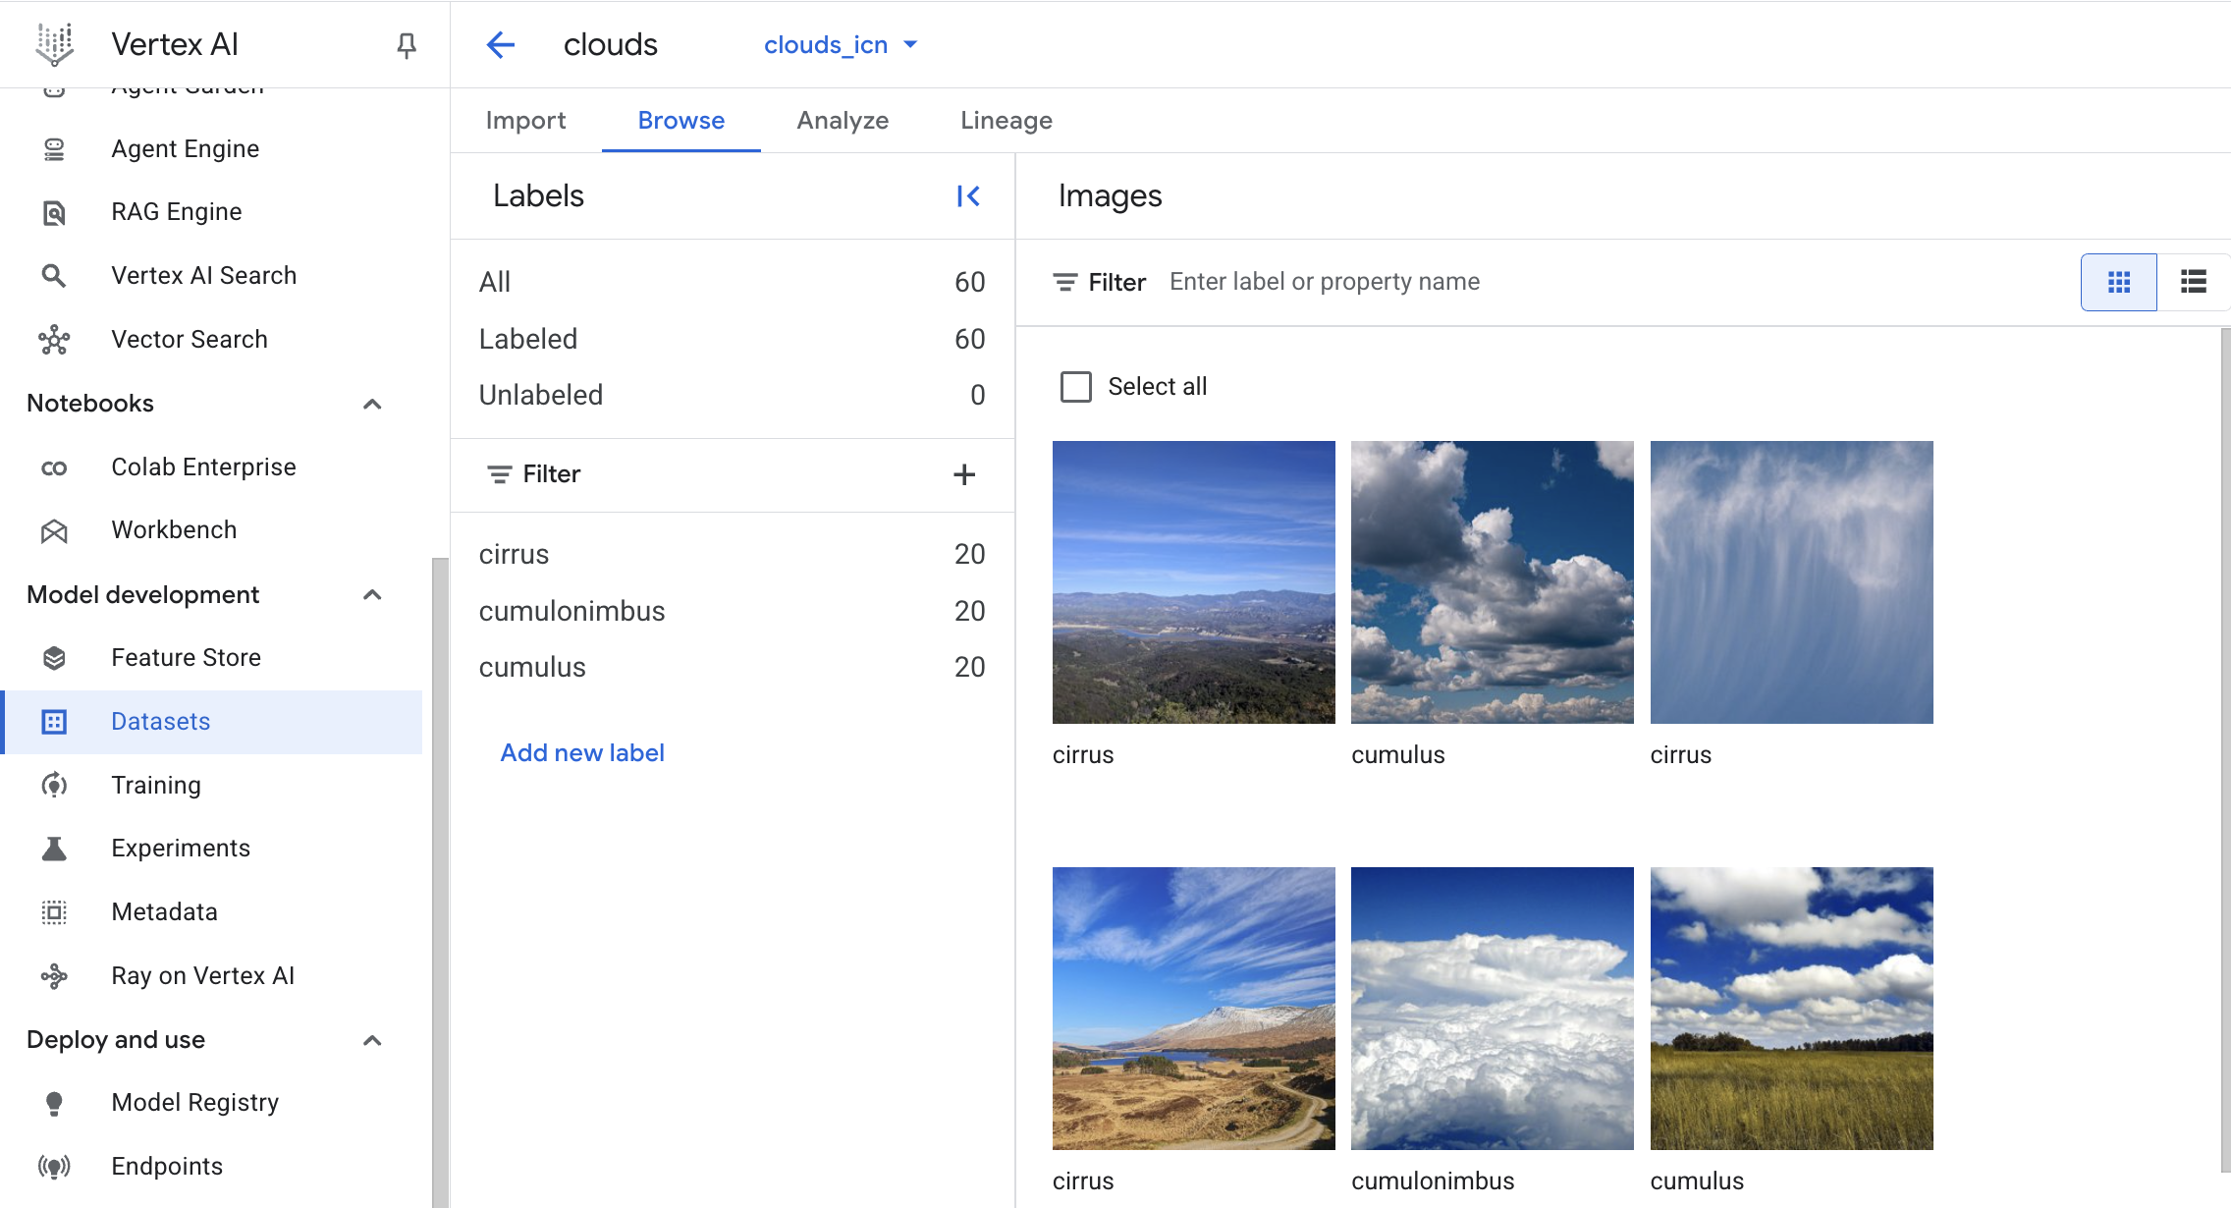Pin the navigation menu with the pin icon

406,45
